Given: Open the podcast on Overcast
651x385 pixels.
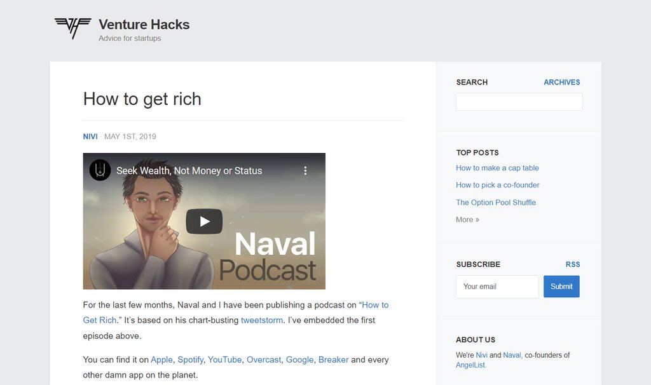Looking at the screenshot, I should coord(264,360).
